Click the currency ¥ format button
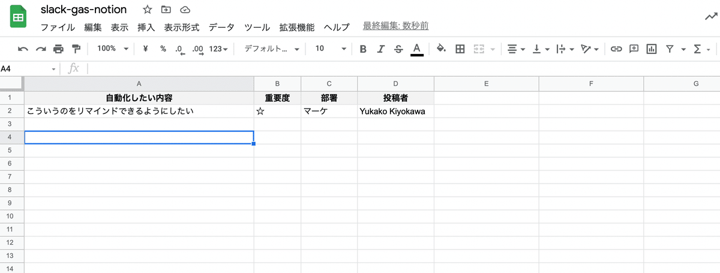 [x=145, y=49]
